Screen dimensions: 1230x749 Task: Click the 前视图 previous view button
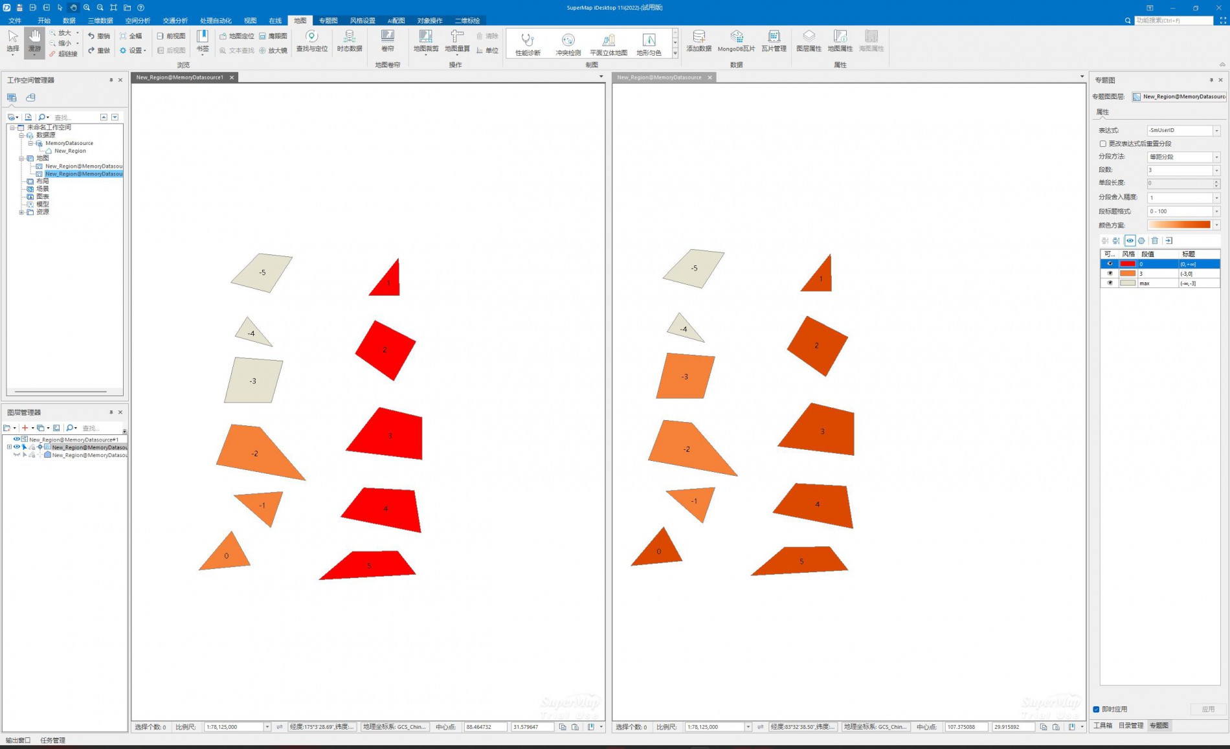(171, 36)
